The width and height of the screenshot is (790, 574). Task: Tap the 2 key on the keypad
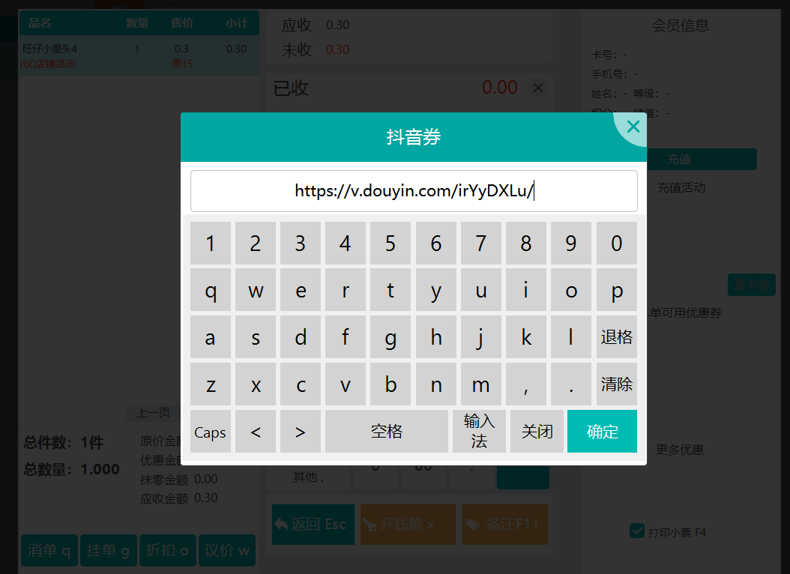(x=256, y=244)
